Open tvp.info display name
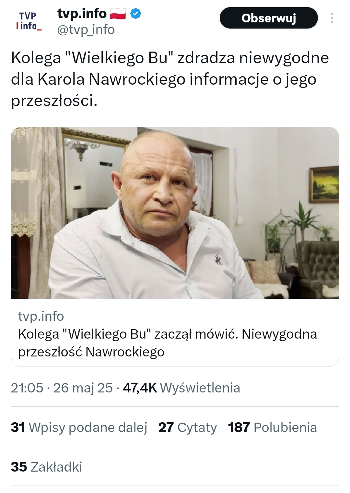 pos(82,14)
